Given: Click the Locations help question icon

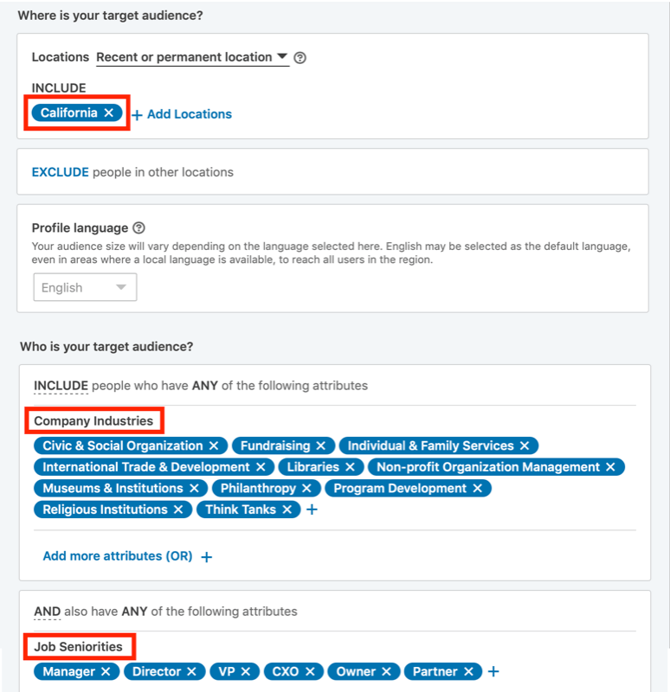Looking at the screenshot, I should pyautogui.click(x=300, y=58).
